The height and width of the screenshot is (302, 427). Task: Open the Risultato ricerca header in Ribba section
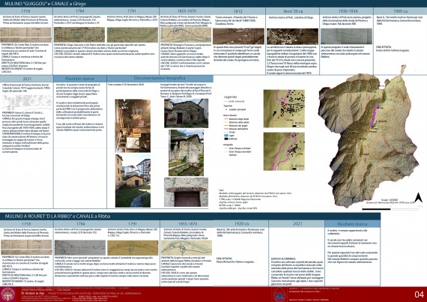pyautogui.click(x=352, y=224)
